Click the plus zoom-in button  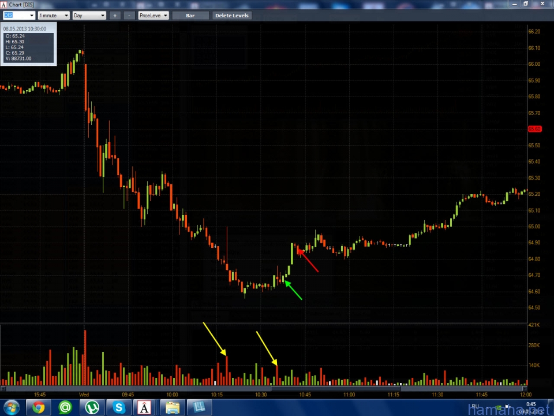[x=115, y=16]
